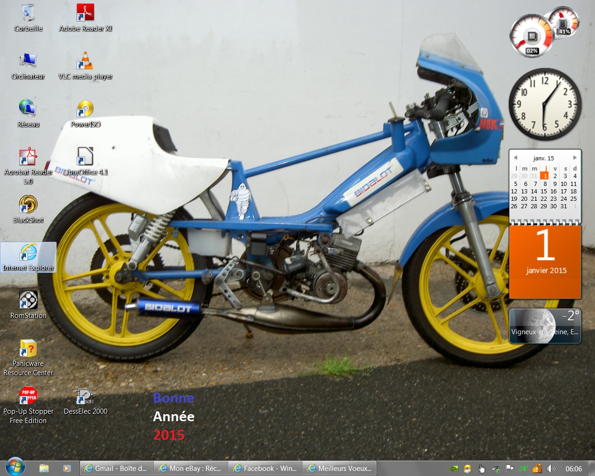Open the Corbeille recycle bin icon
Image resolution: width=595 pixels, height=476 pixels.
28,18
